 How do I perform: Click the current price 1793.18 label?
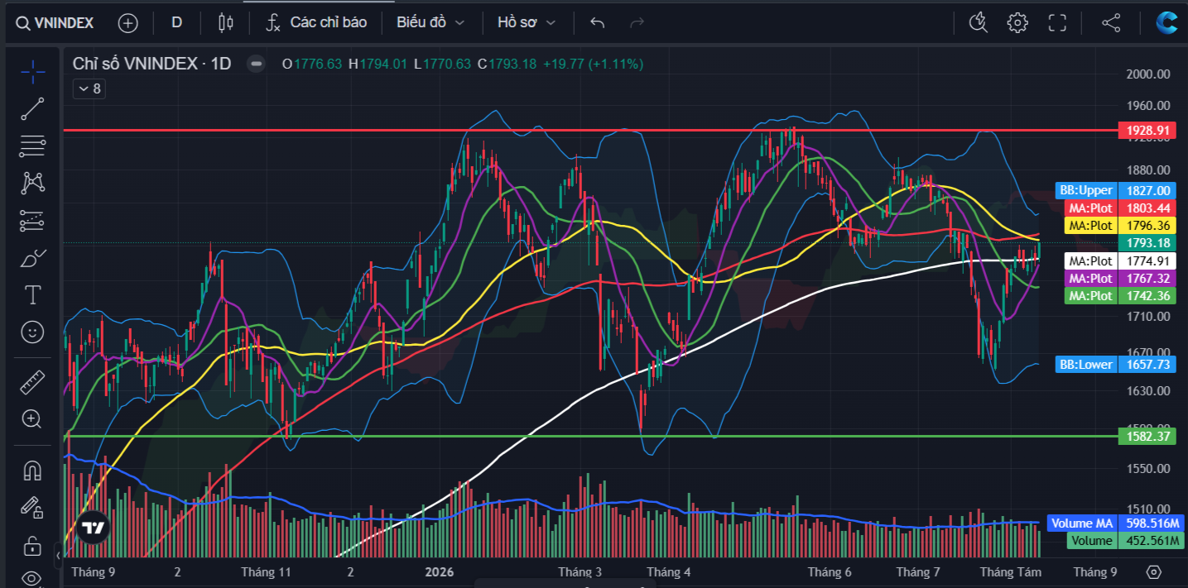click(x=1147, y=243)
